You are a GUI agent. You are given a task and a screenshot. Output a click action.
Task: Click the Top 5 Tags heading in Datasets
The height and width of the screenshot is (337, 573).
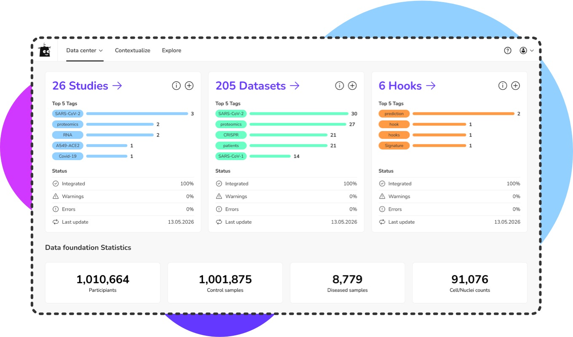228,104
